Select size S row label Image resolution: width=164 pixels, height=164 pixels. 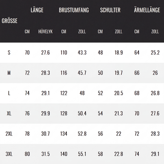(x=9, y=52)
